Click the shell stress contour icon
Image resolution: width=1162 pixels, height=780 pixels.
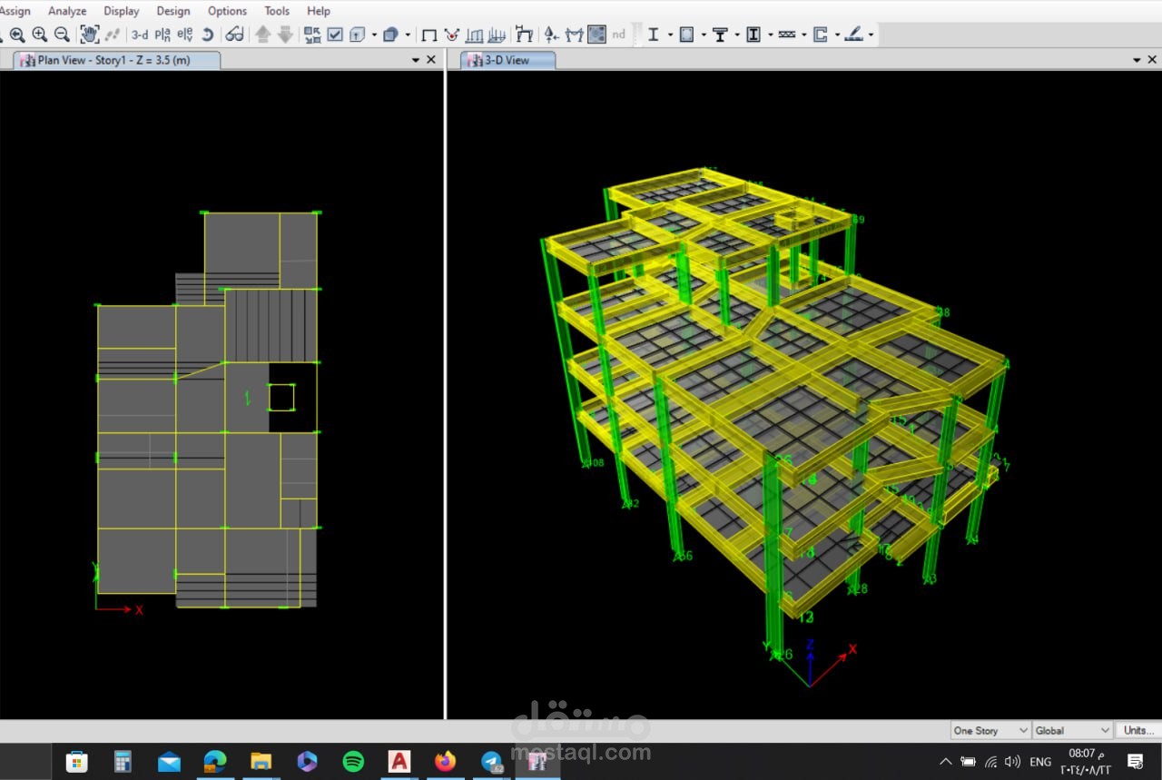coord(597,35)
